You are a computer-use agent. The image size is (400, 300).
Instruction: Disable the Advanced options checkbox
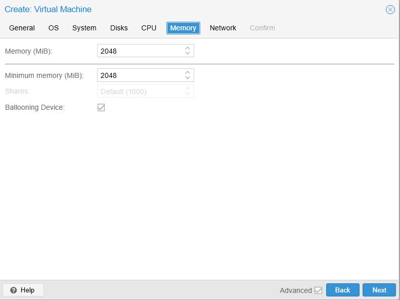pos(318,290)
